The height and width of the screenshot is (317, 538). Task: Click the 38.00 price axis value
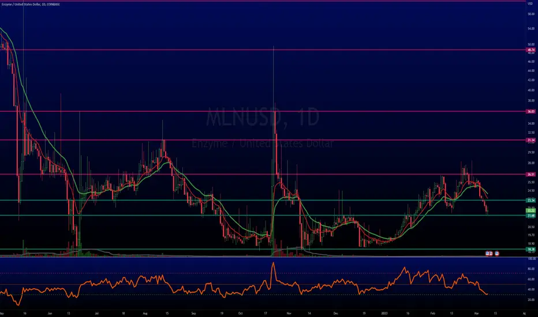click(531, 101)
